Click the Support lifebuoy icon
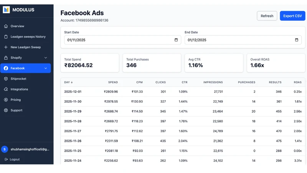The height and width of the screenshot is (173, 307). tap(6, 110)
